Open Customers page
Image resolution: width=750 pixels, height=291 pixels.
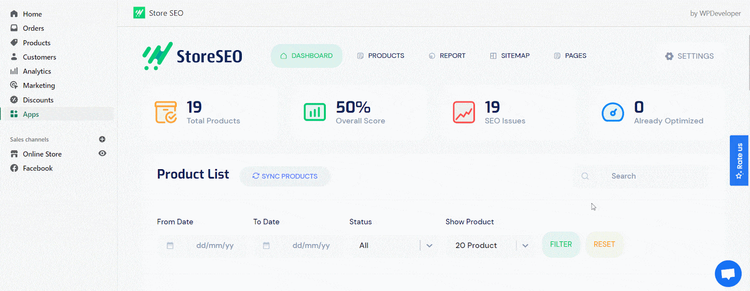coord(39,57)
